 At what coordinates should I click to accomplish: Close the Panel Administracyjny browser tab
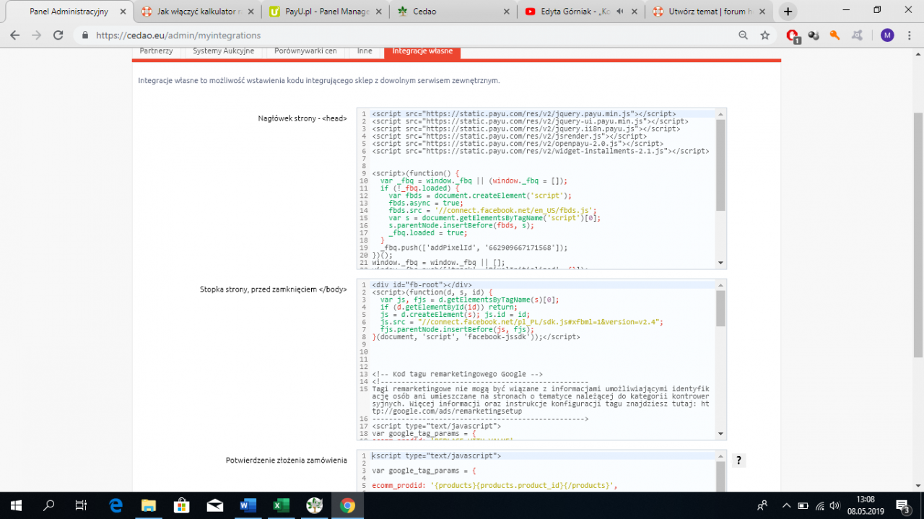122,12
